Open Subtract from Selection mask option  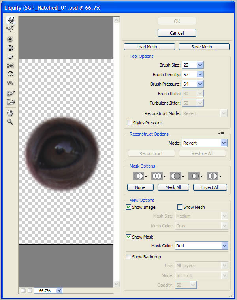click(177, 176)
